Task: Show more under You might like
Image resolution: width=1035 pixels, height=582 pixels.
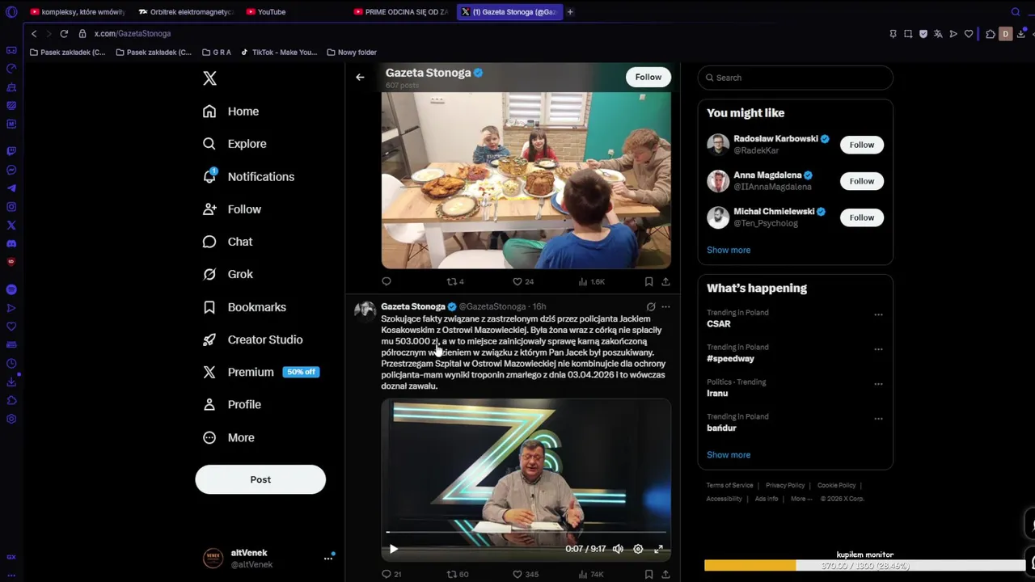Action: [729, 250]
